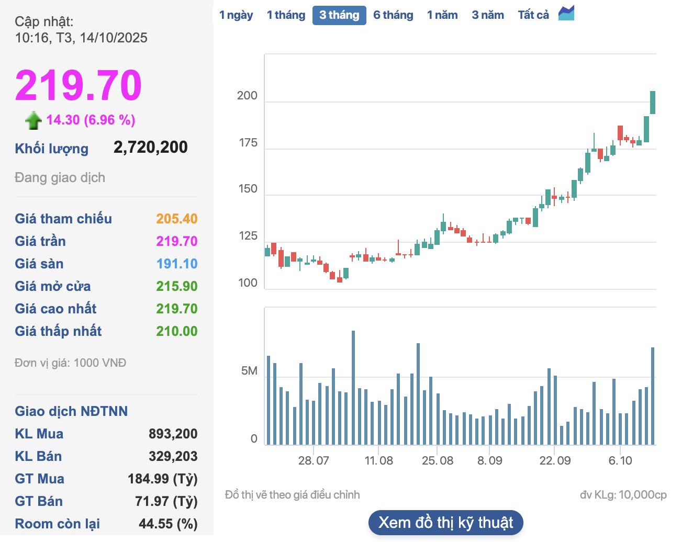Click the green price-up arrow indicator
Screen dimensions: 693x542
pos(33,119)
